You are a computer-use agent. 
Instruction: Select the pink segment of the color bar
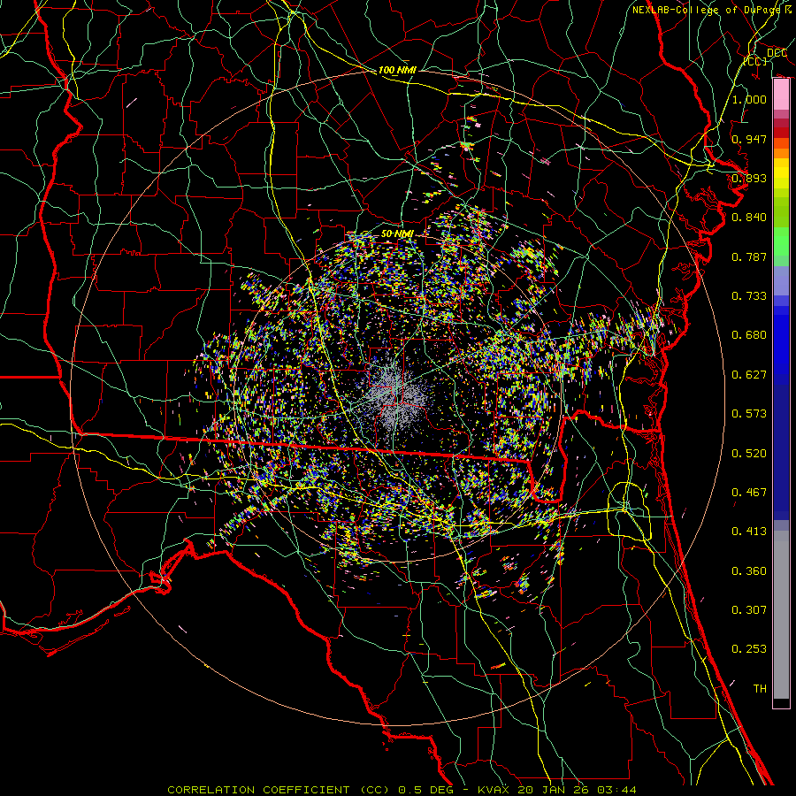click(781, 95)
